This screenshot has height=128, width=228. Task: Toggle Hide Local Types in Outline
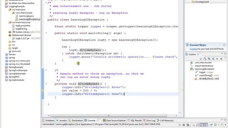point(221,59)
